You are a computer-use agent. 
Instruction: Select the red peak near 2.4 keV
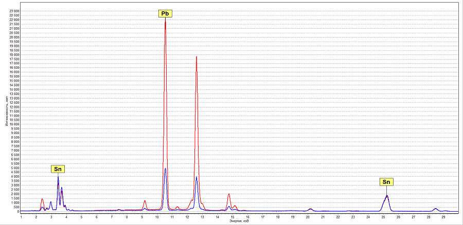click(x=42, y=199)
